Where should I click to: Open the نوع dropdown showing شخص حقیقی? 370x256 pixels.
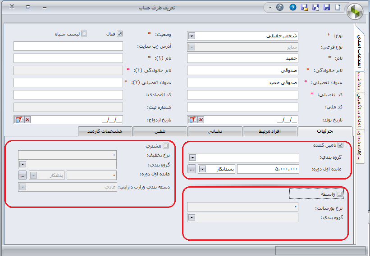pyautogui.click(x=192, y=36)
